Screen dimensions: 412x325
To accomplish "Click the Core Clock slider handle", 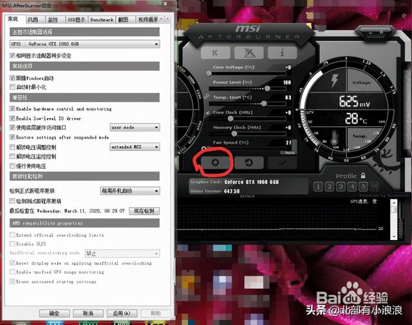I will click(230, 119).
